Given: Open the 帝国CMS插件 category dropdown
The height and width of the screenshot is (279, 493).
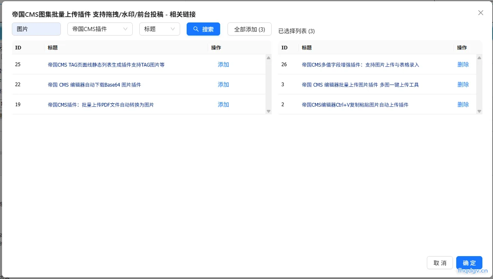Looking at the screenshot, I should (100, 29).
